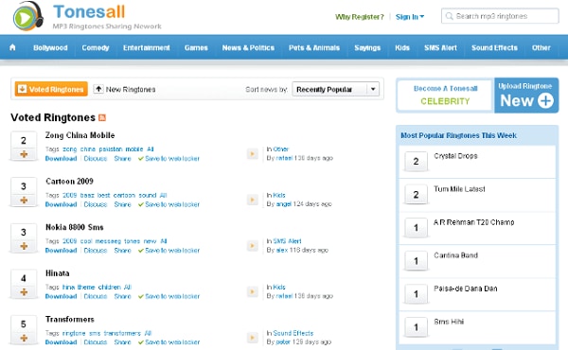The width and height of the screenshot is (568, 350).
Task: Click the Why Register? link
Action: pos(360,17)
